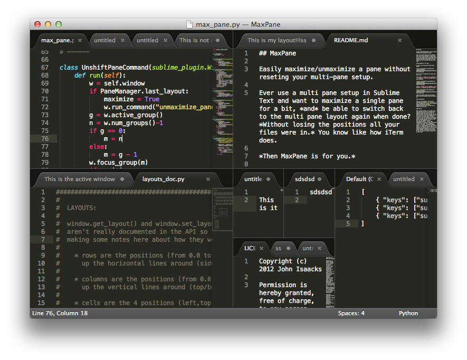Toggle the unsaved indicator on the small "untitle" tab
The height and width of the screenshot is (360, 467).
(268, 179)
